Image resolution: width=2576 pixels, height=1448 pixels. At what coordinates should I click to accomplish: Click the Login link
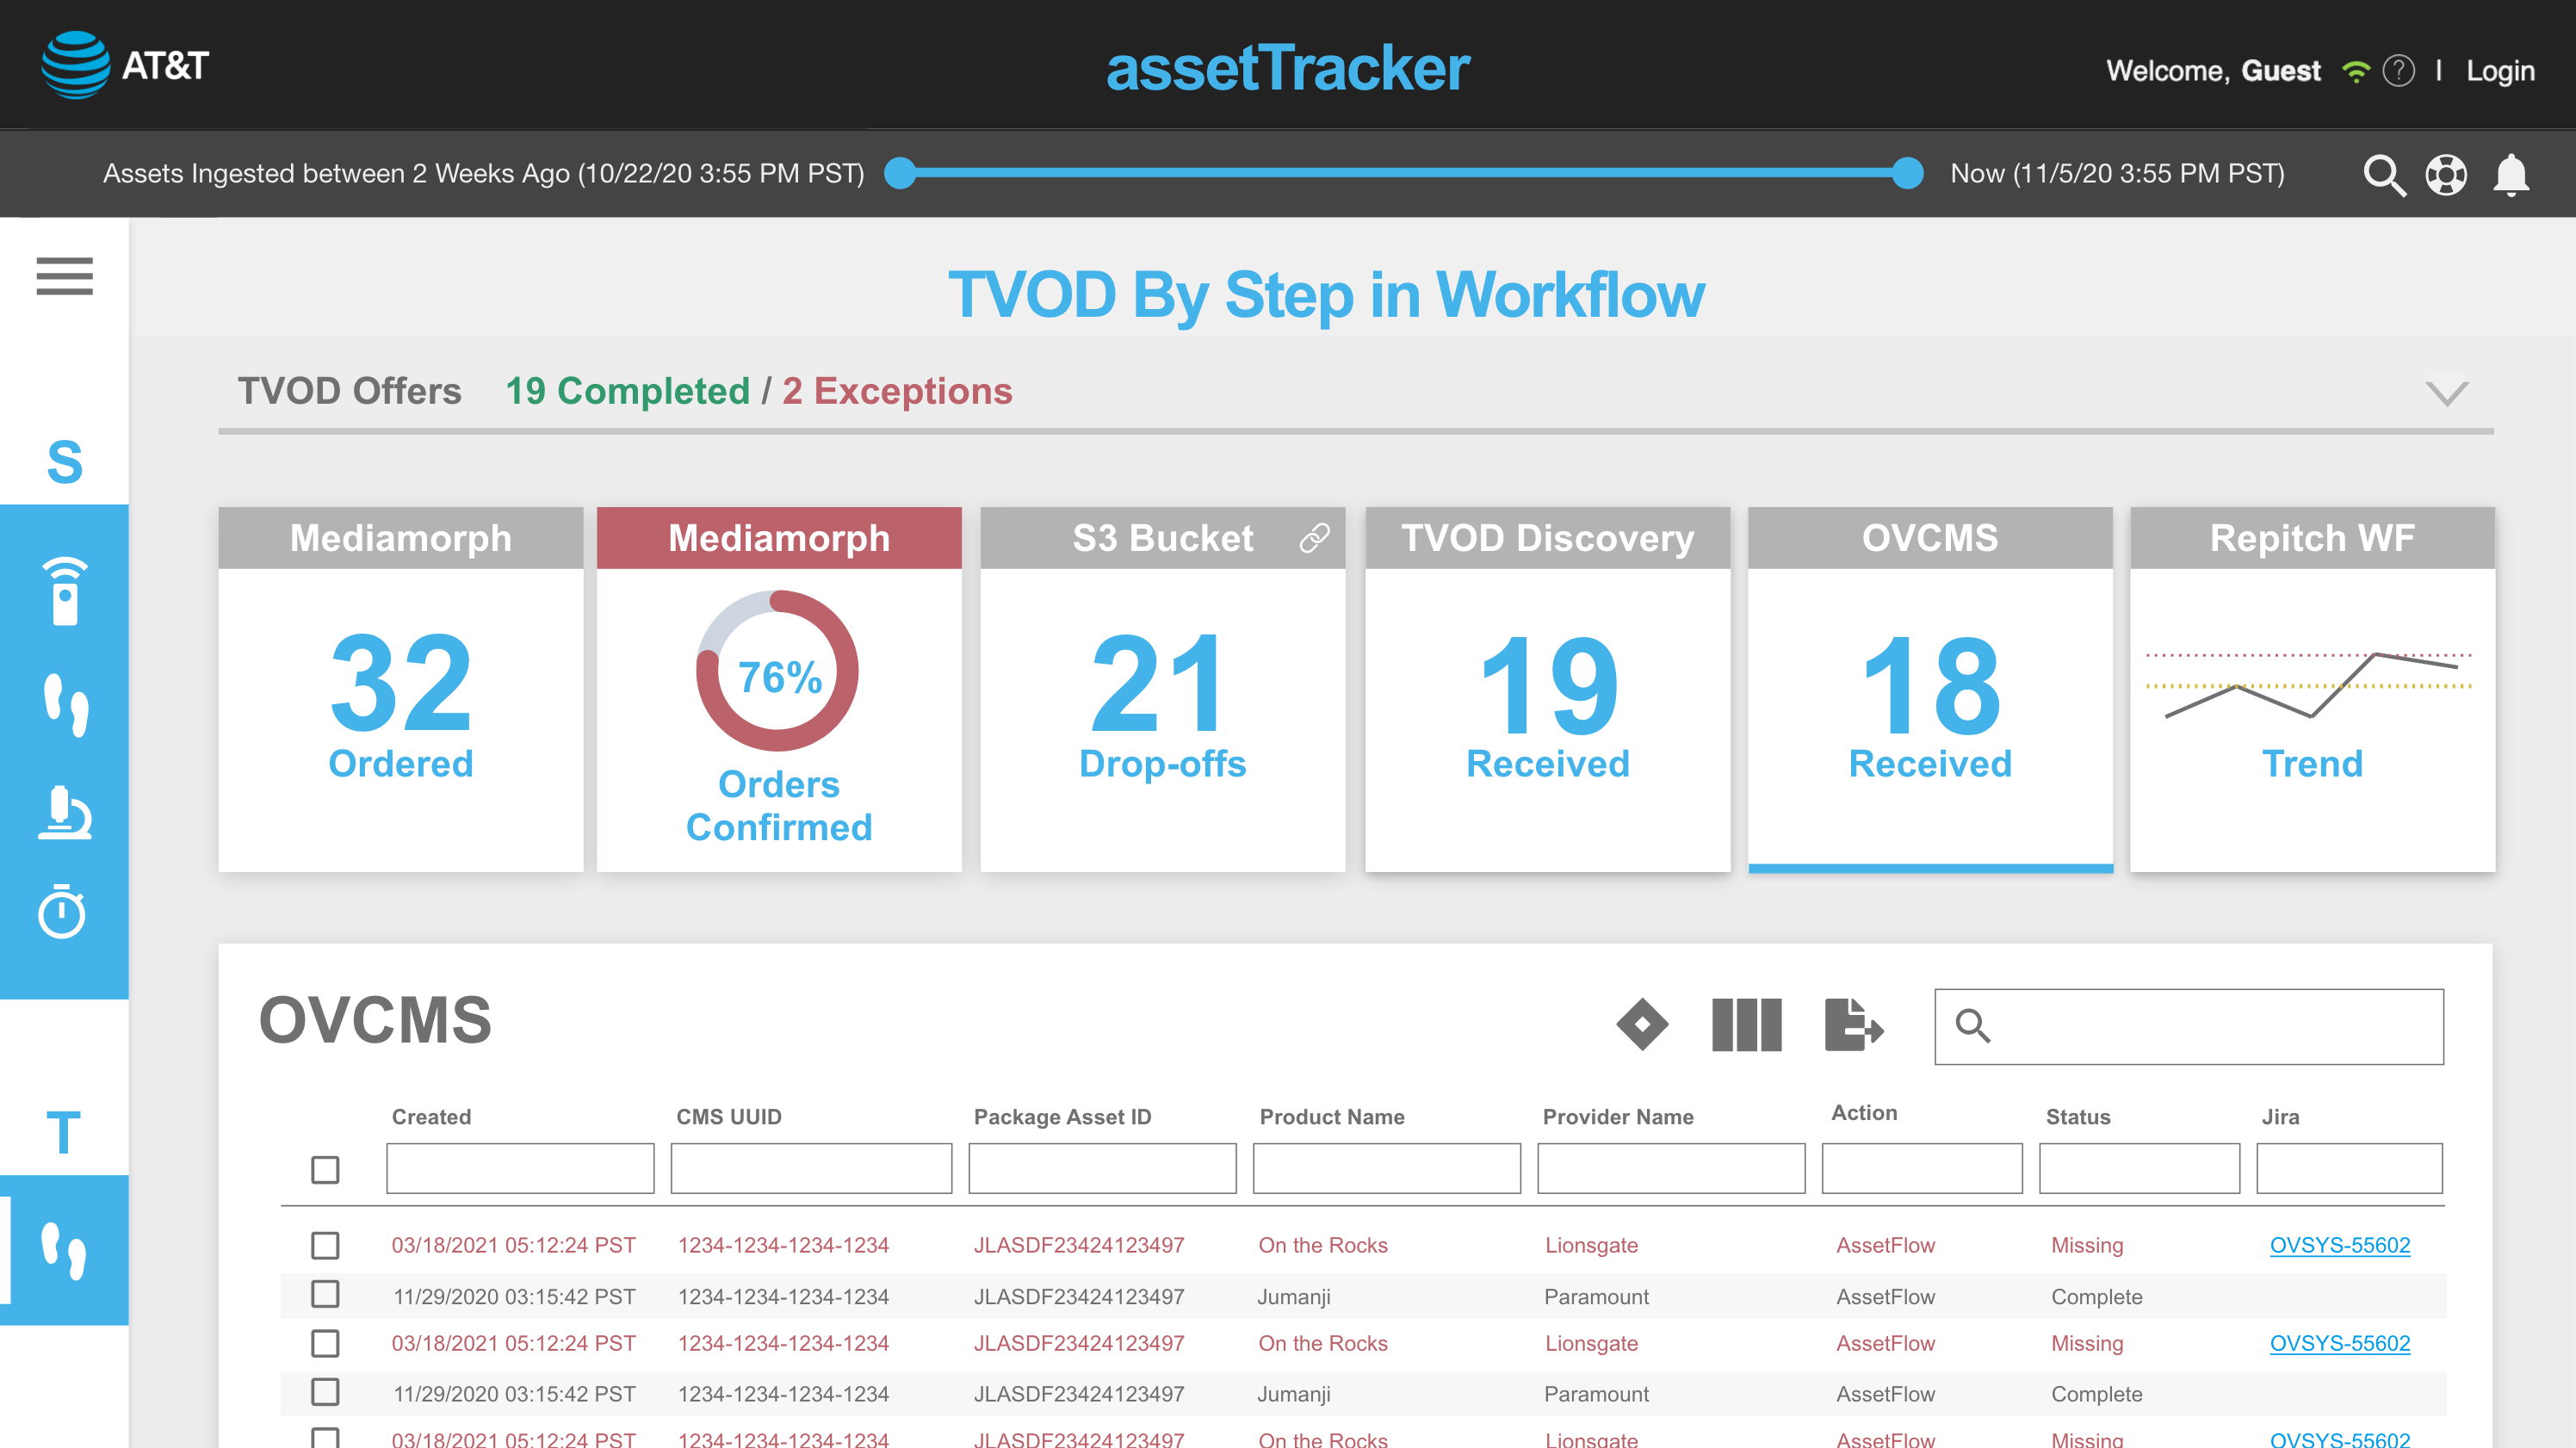click(x=2500, y=70)
